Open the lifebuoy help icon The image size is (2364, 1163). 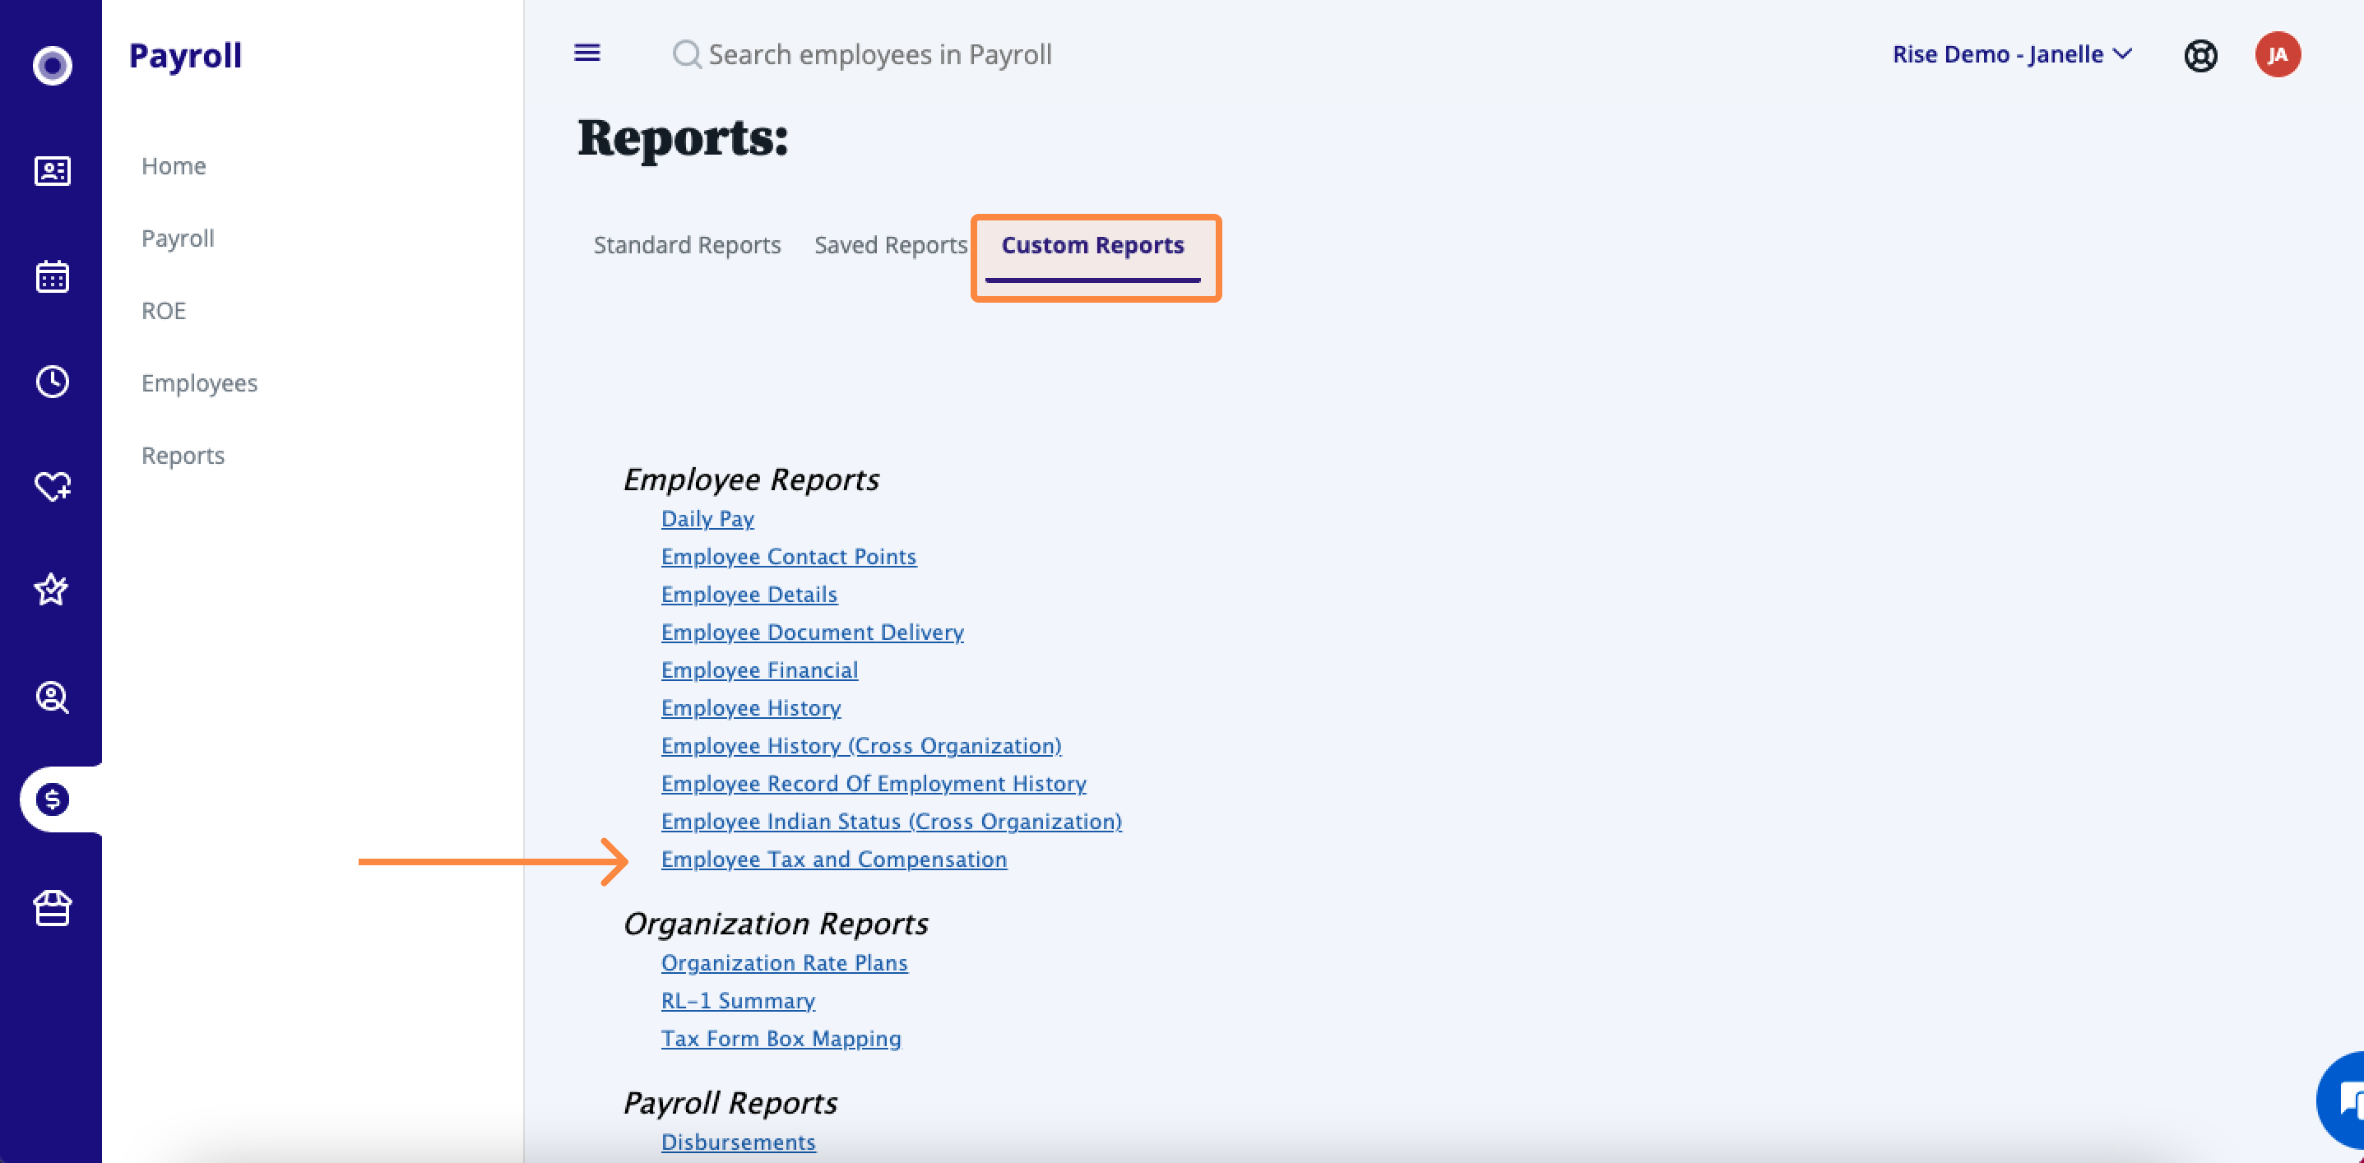(x=2199, y=55)
